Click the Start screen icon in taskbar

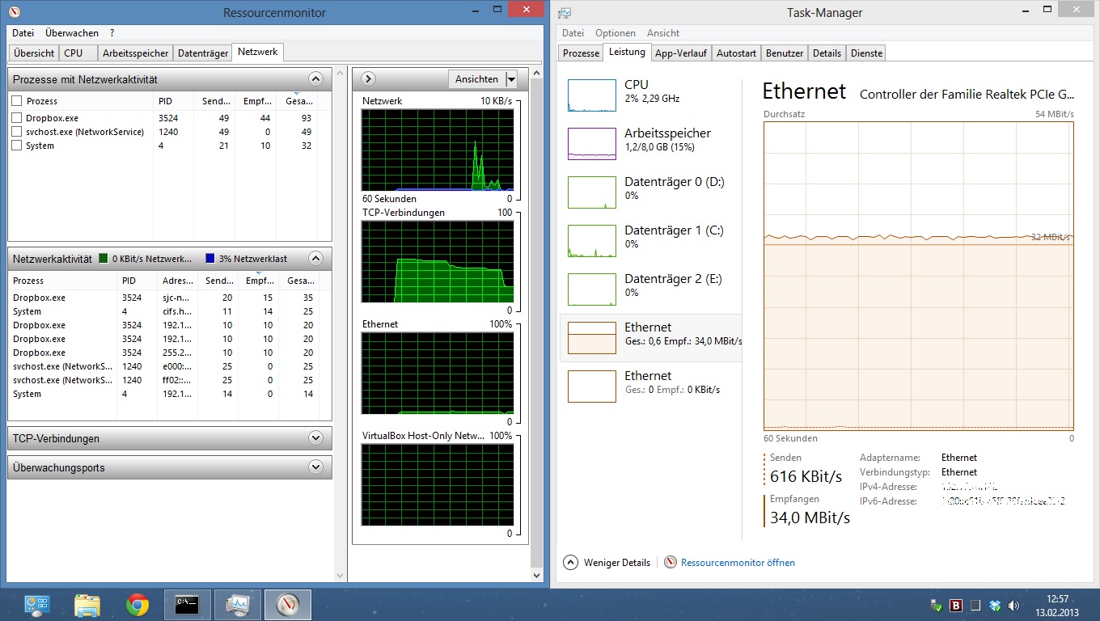[x=36, y=605]
